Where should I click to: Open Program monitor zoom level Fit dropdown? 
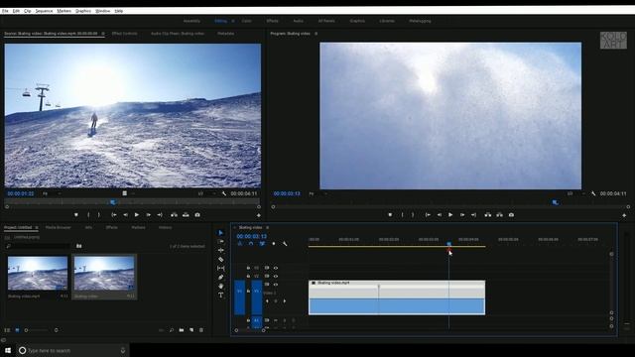coord(318,194)
